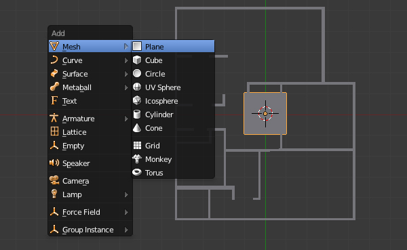The width and height of the screenshot is (407, 250).
Task: Click the Lamp bulb icon
Action: [54, 194]
